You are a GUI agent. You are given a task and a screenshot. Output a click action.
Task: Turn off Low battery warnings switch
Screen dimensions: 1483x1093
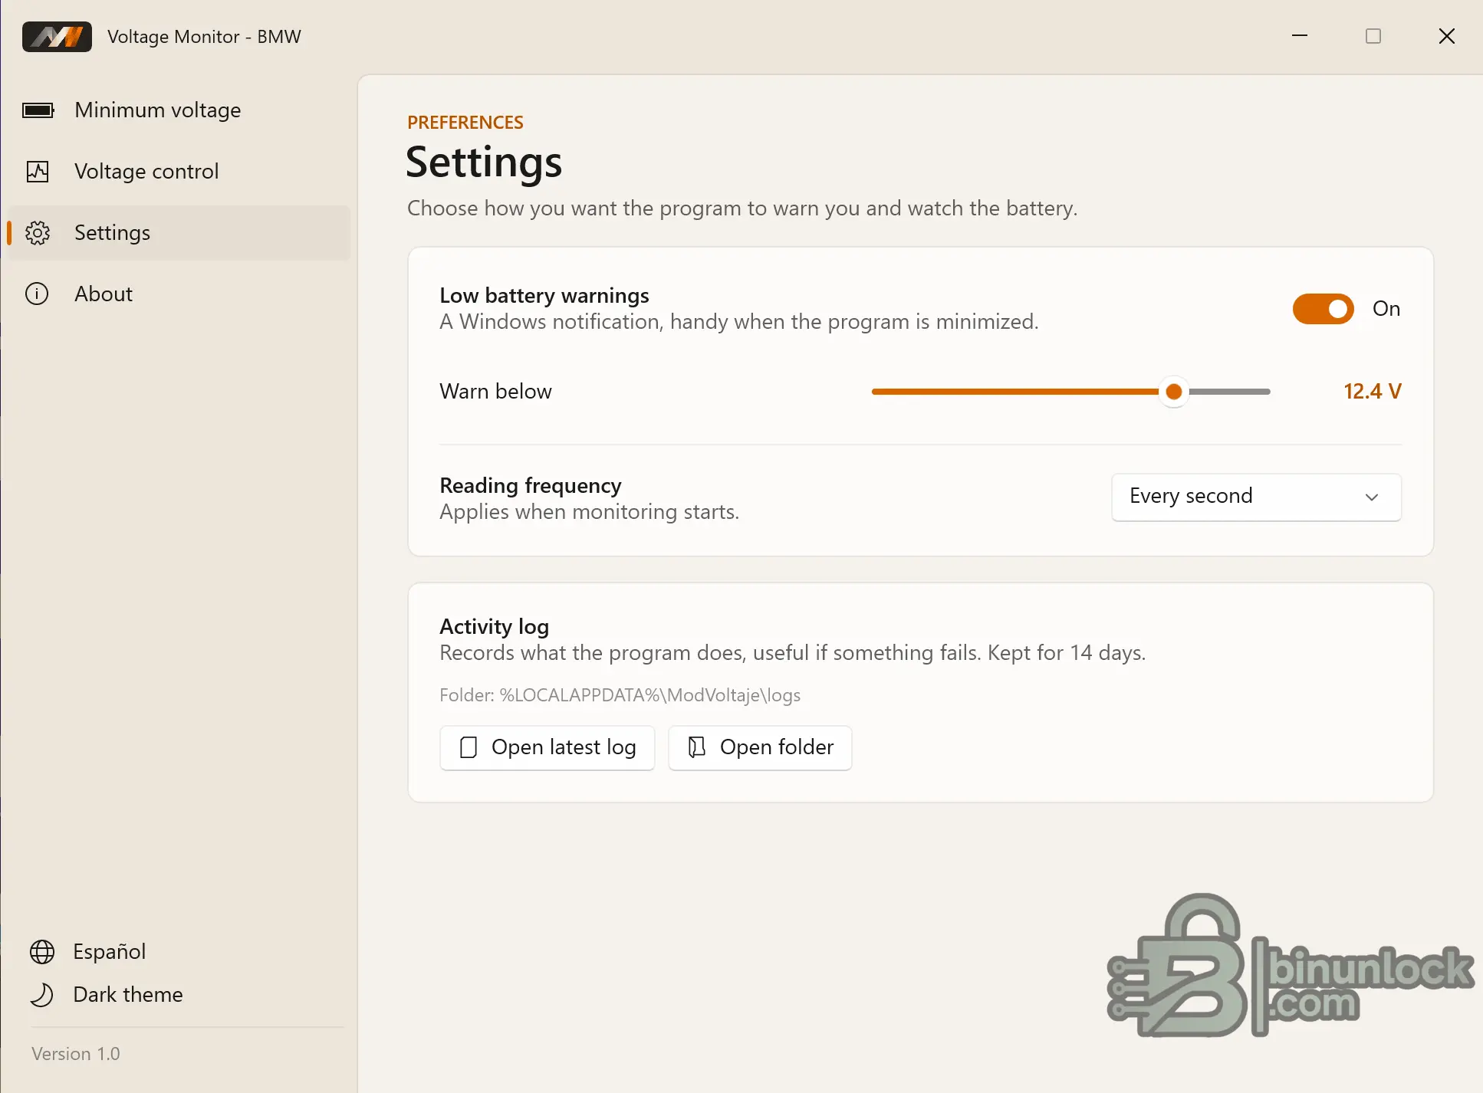click(1324, 309)
